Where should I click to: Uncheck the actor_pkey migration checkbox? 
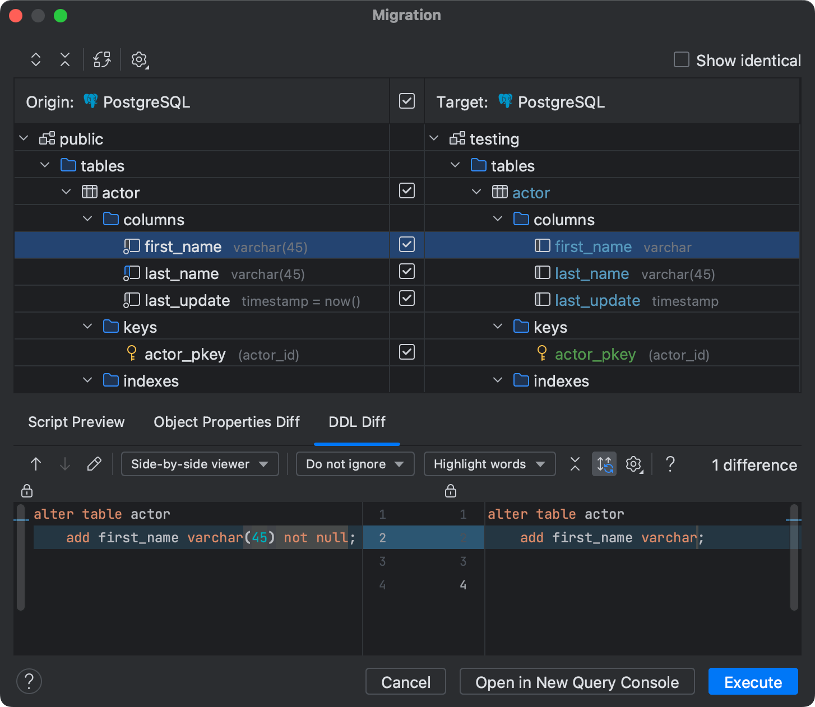coord(406,352)
